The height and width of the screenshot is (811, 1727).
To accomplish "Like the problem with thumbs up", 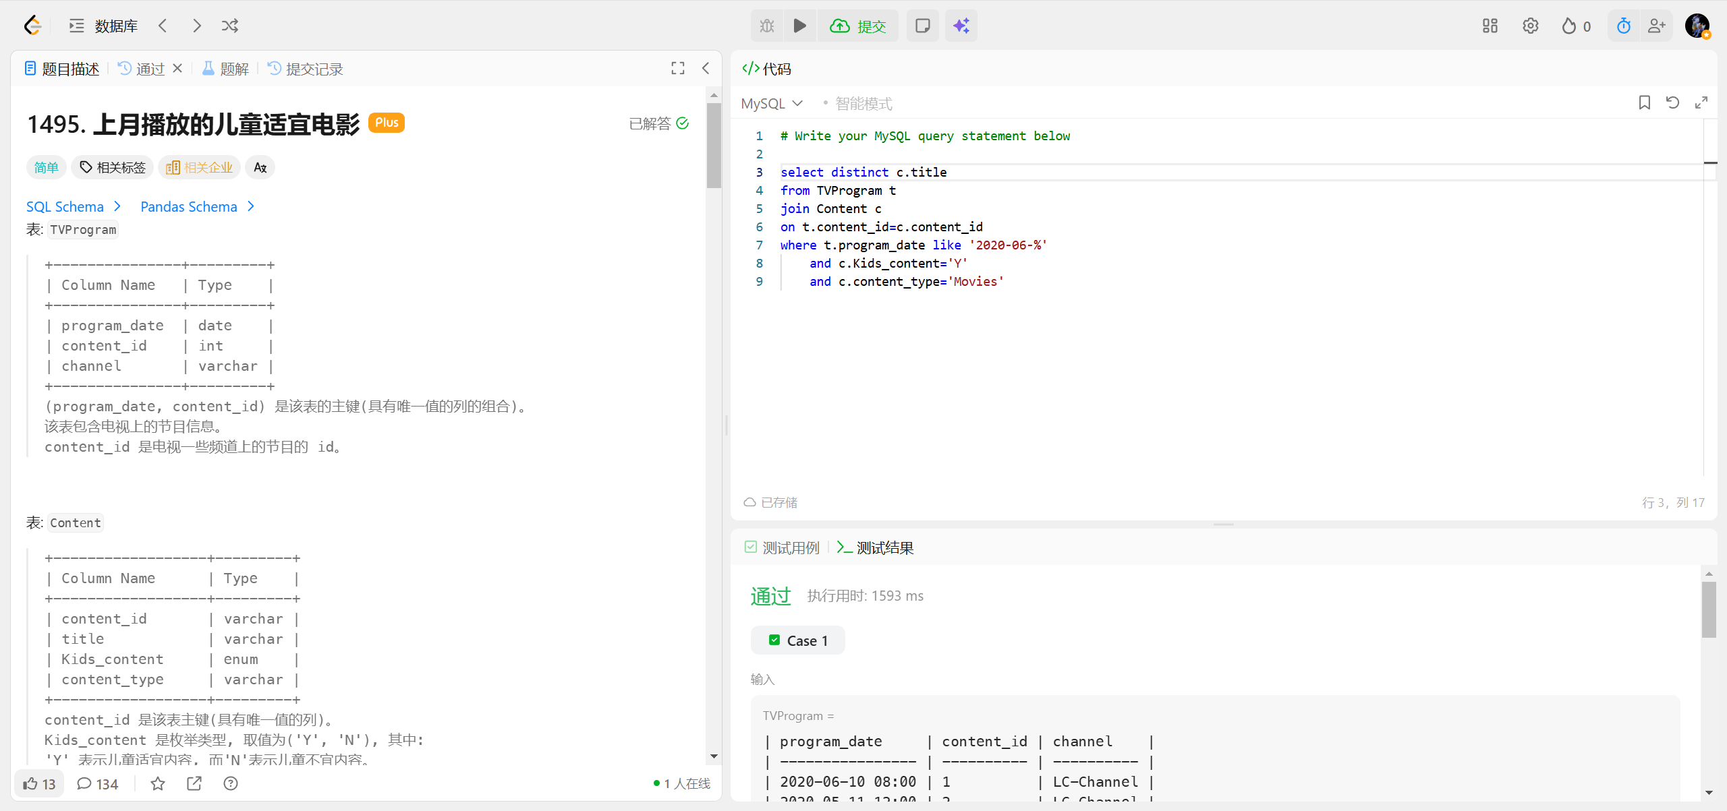I will 39,783.
